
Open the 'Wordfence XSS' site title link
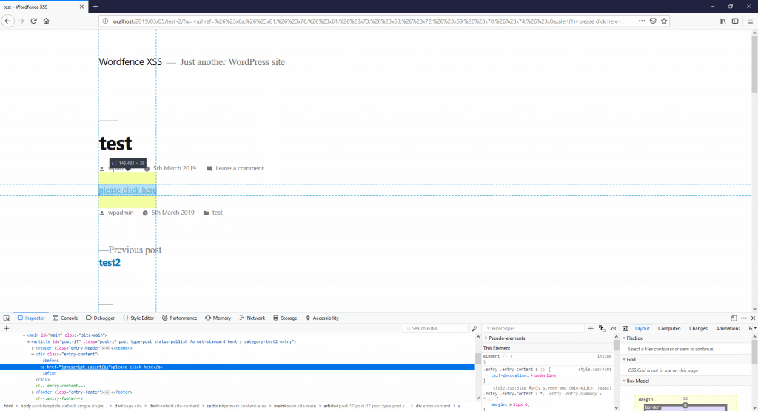(x=130, y=62)
